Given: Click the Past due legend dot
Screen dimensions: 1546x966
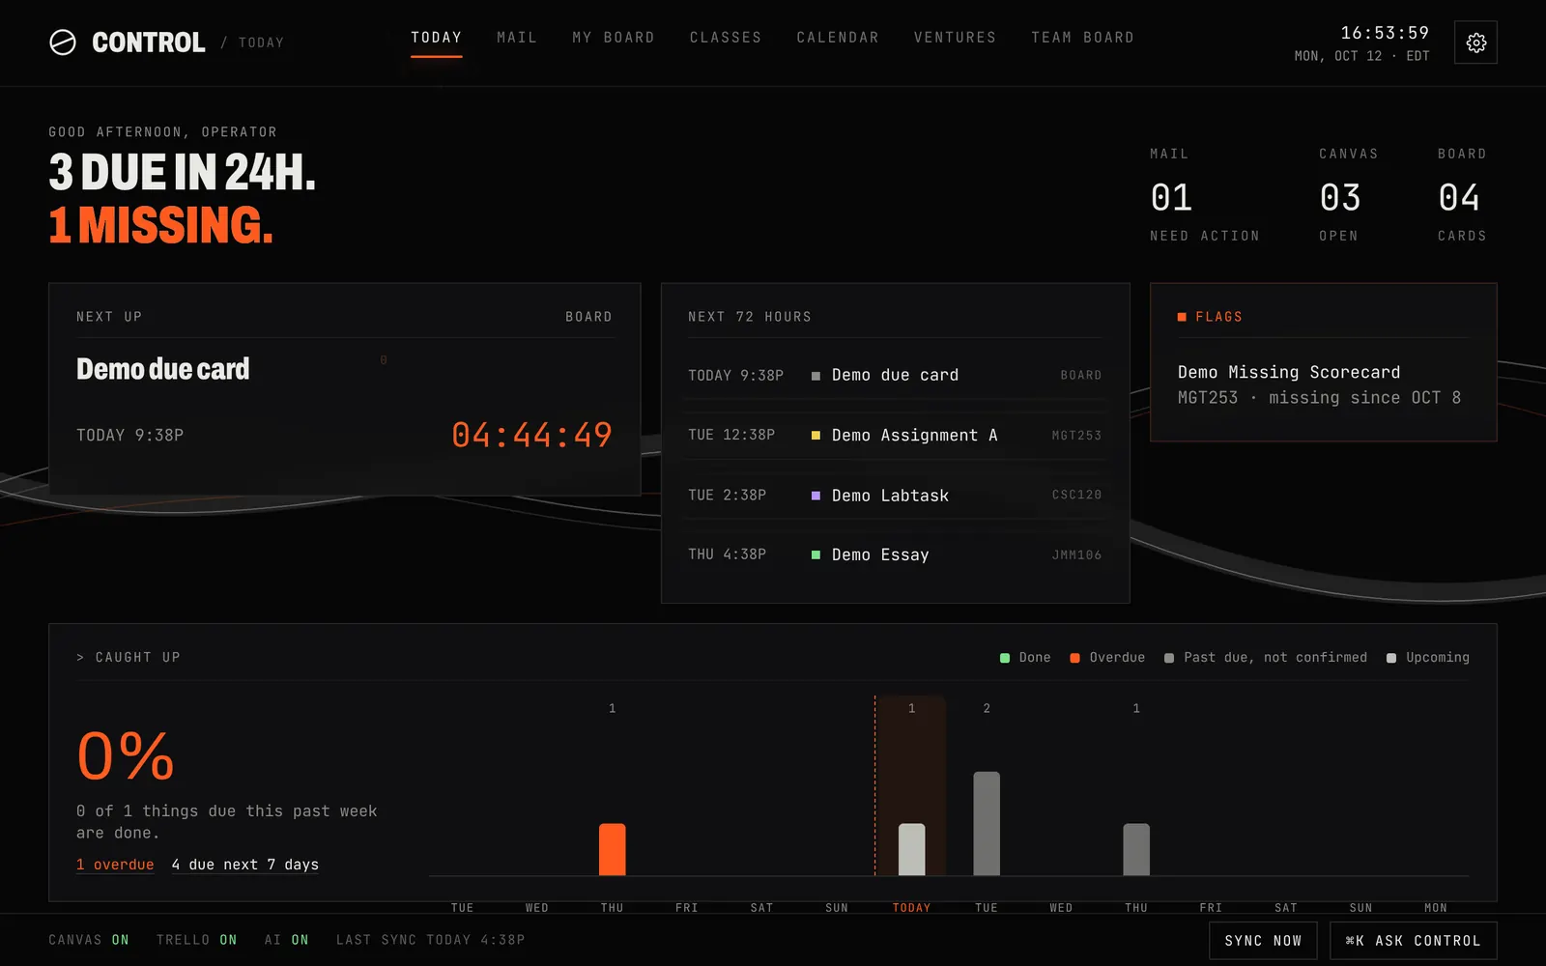Looking at the screenshot, I should [1169, 658].
